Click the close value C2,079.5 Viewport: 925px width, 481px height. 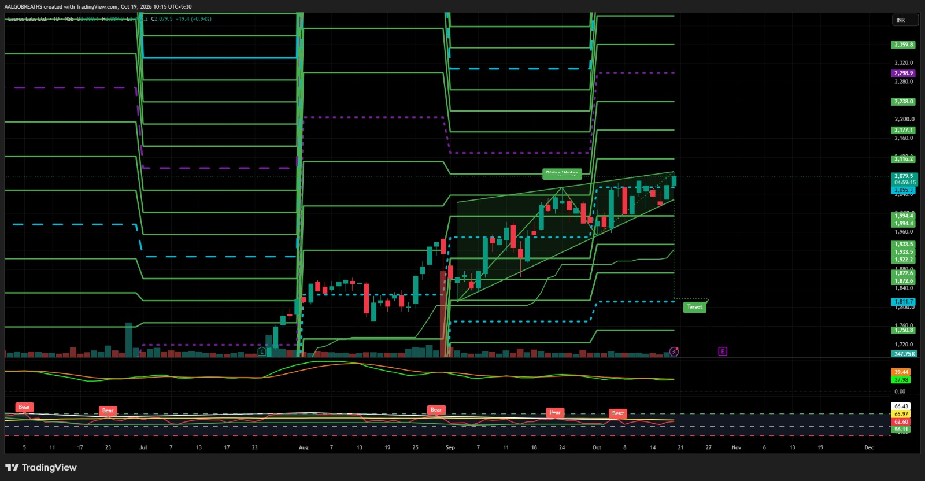(x=162, y=19)
